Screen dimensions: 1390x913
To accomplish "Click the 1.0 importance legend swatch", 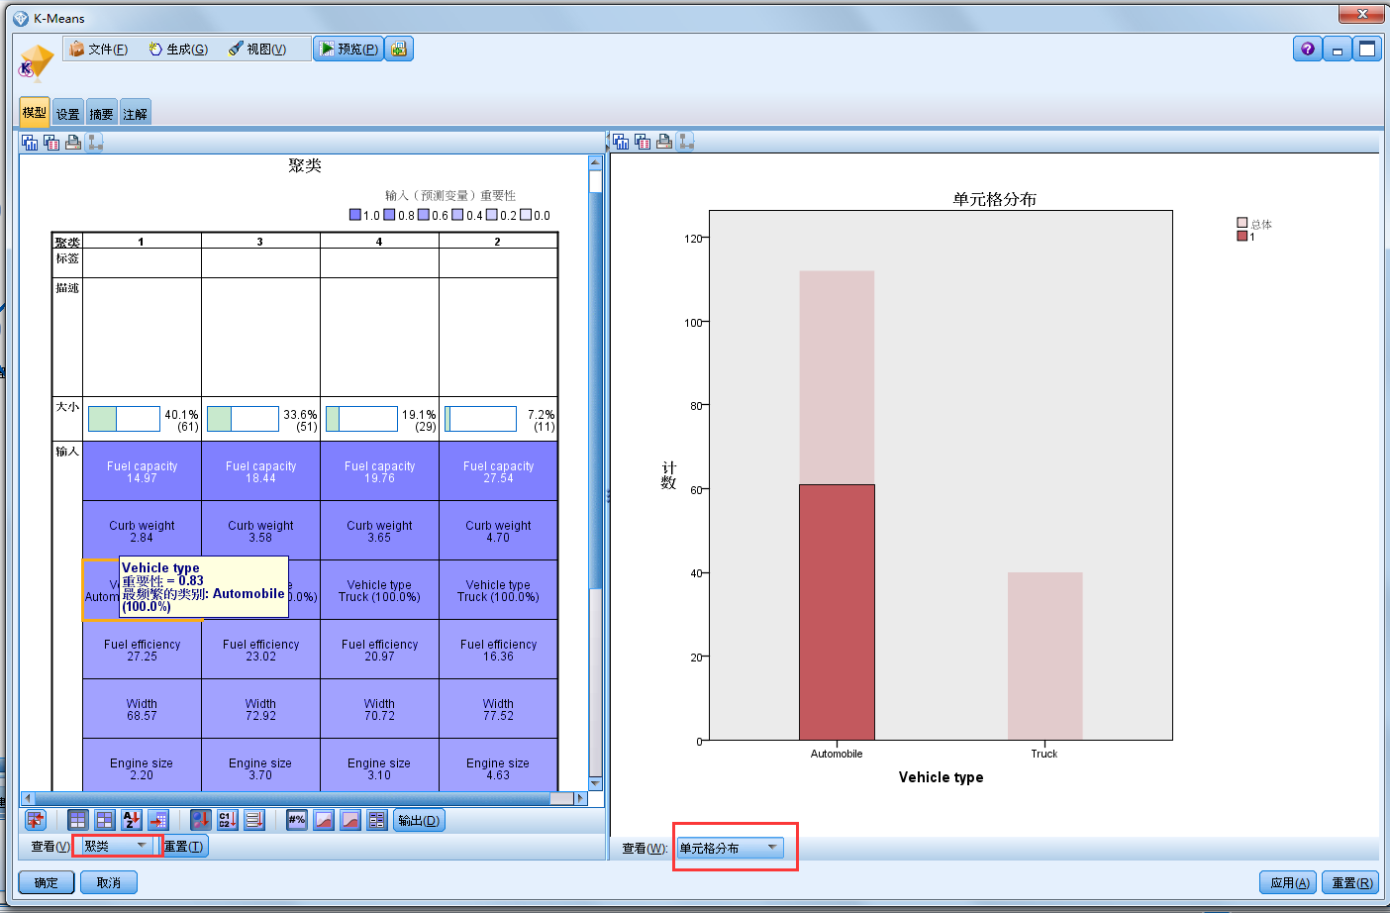I will tap(355, 215).
